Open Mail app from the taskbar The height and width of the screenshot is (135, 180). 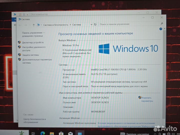70,133
